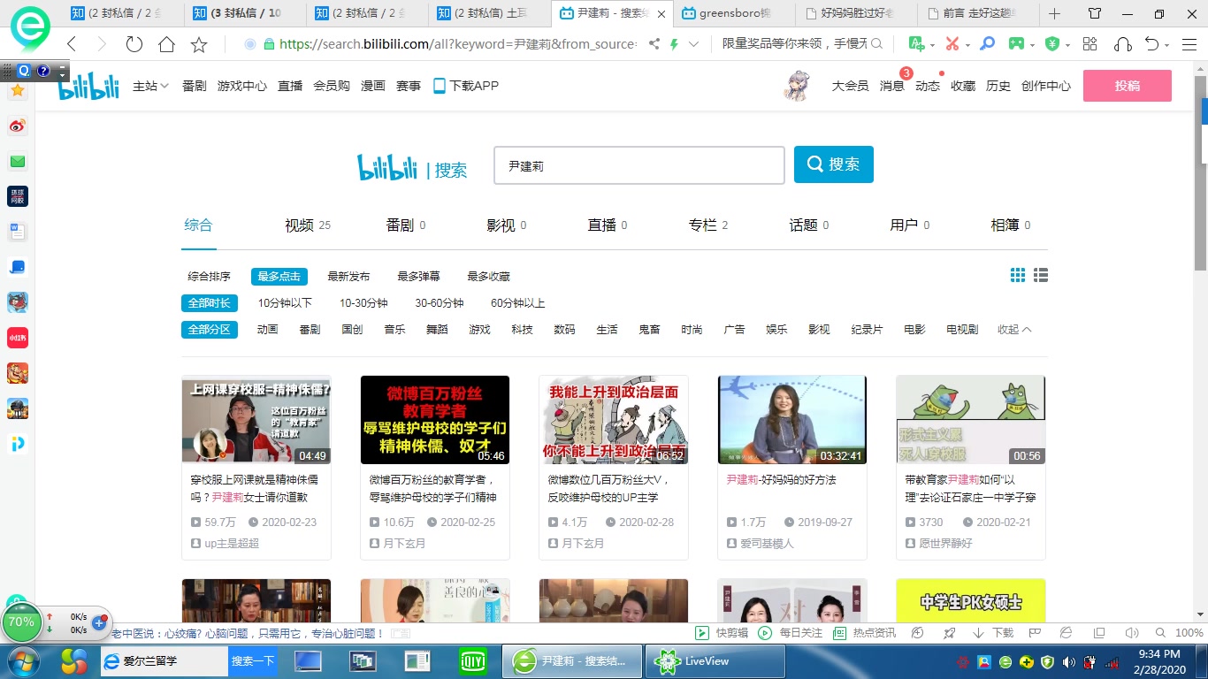Open the green shield wallet extension

[1052, 44]
